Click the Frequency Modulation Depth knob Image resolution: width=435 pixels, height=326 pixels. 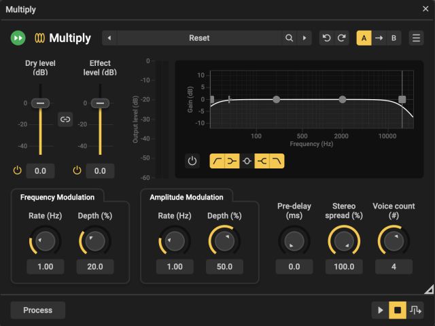coord(95,241)
